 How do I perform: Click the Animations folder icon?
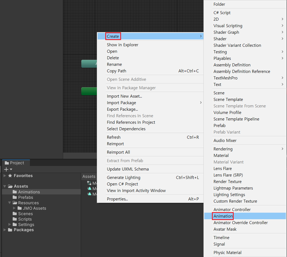15,192
